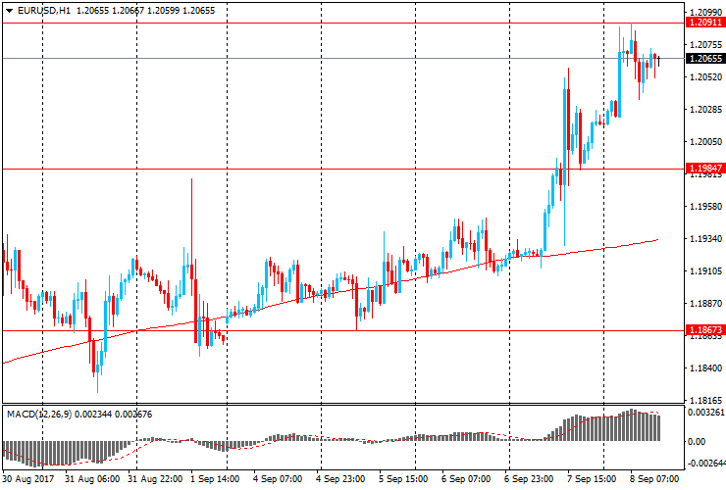Click the 6 Sep 07:00 time label
Screen dimensions: 726x490
pos(466,479)
